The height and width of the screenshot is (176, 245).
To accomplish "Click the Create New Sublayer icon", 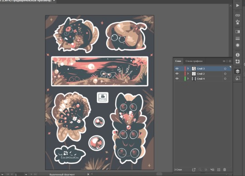I will (212, 170).
